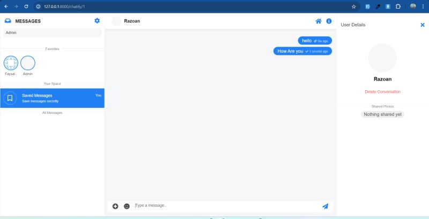The height and width of the screenshot is (219, 429).
Task: Open the Chrome three-dot menu
Action: pos(423,6)
